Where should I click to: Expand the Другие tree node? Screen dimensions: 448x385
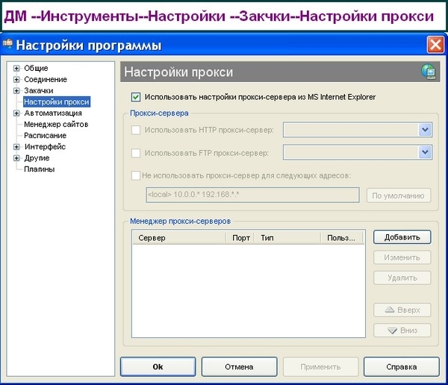pos(16,158)
